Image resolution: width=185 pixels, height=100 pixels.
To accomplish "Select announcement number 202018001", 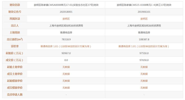I will (x=66, y=12).
